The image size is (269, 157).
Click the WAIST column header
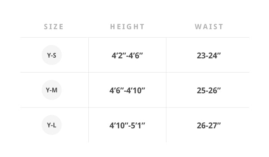[209, 27]
